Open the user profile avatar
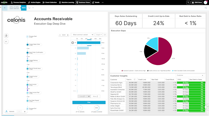The height and width of the screenshot is (116, 209). [205, 2]
